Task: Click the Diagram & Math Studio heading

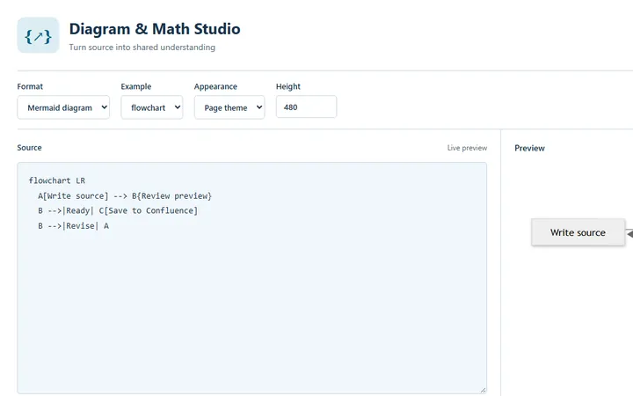Action: (155, 29)
